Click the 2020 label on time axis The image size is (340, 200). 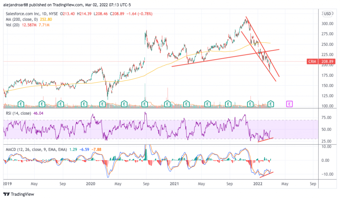click(90, 184)
